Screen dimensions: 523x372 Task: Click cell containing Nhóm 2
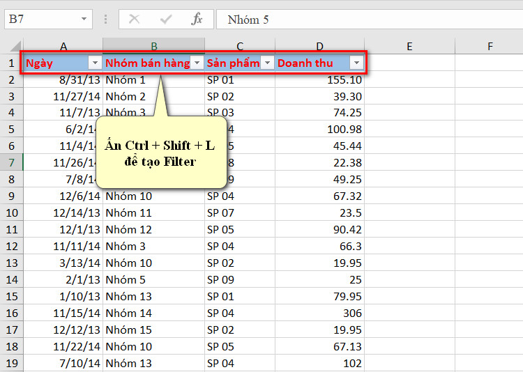click(154, 96)
